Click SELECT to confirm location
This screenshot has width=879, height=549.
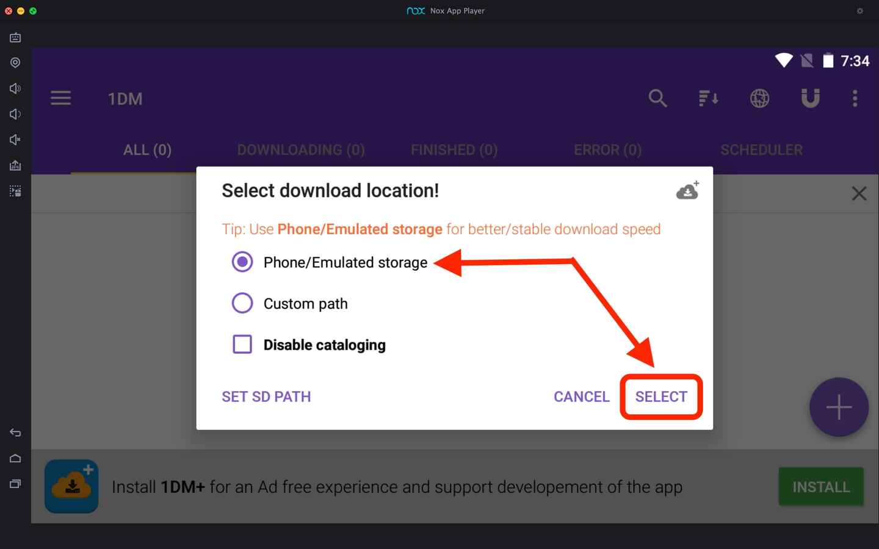(x=661, y=396)
